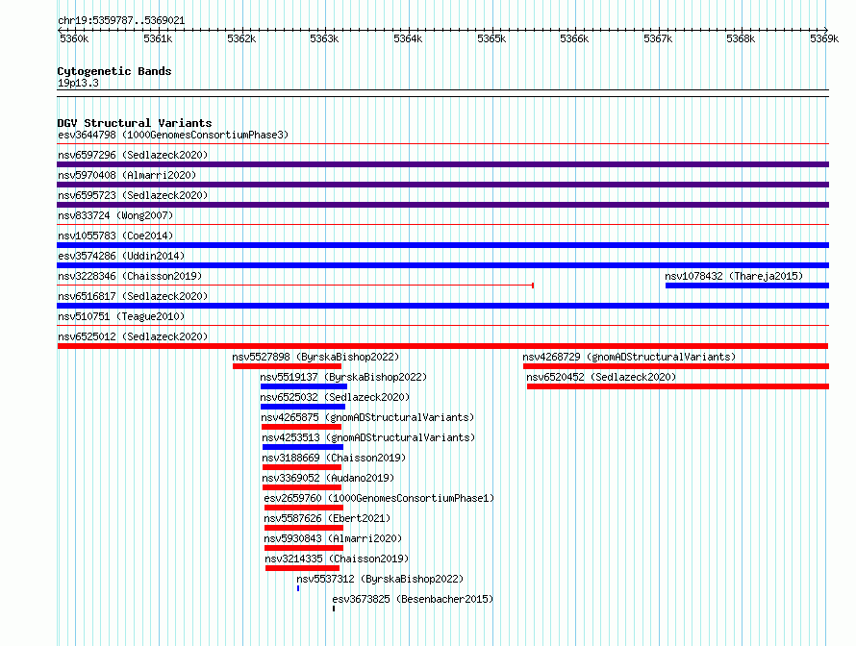Click the esv3574286 Uddin2014 label
Viewport: 856px width, 646px height.
(121, 256)
